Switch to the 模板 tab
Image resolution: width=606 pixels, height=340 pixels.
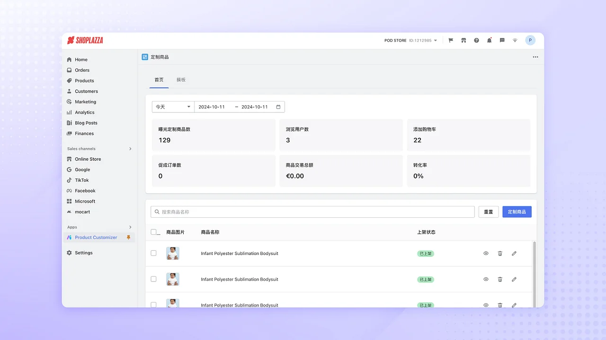181,80
